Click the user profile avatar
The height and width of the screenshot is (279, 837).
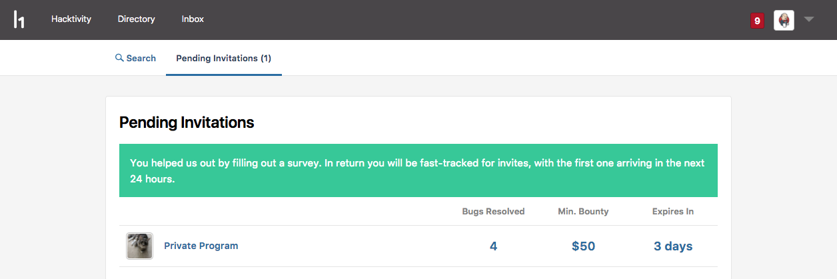(784, 20)
